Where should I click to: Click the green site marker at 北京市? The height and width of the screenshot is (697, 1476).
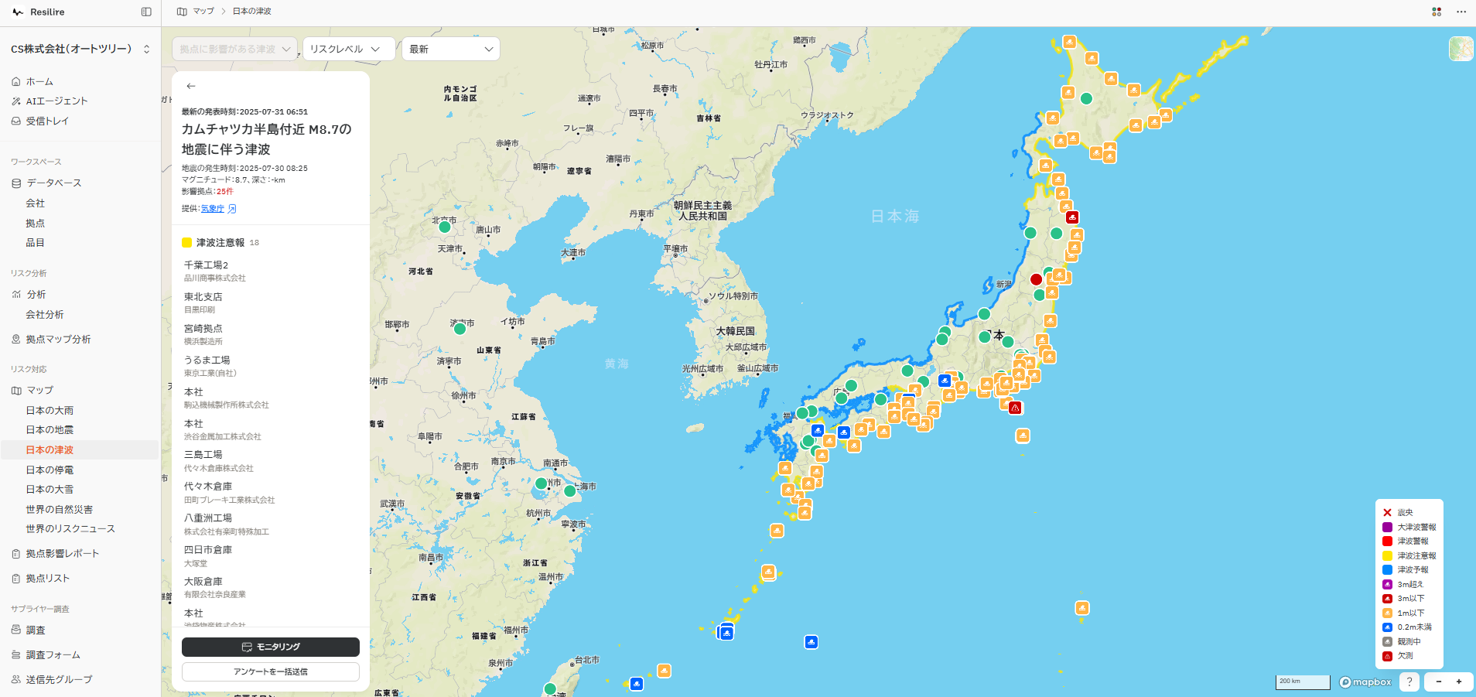(x=445, y=227)
